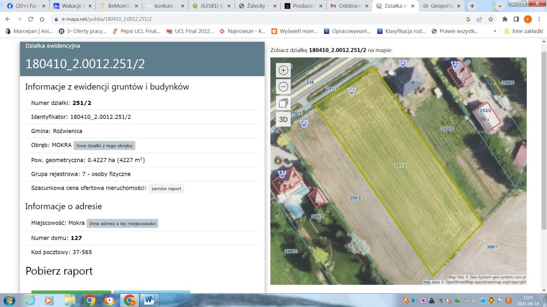The height and width of the screenshot is (307, 547).
Task: Share this page using the share icon
Action: pyautogui.click(x=479, y=19)
